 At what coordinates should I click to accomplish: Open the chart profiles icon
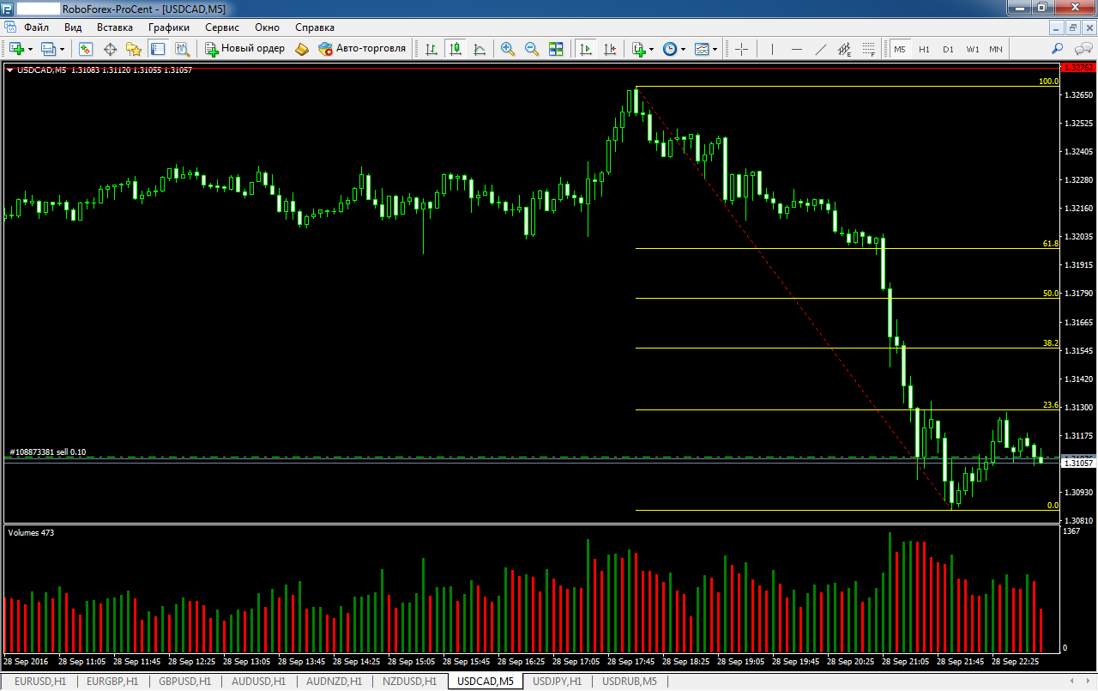click(x=48, y=49)
